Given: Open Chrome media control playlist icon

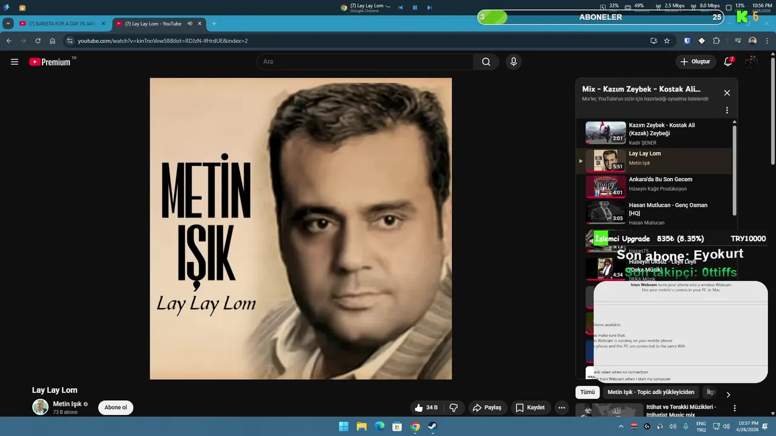Looking at the screenshot, I should coord(738,41).
